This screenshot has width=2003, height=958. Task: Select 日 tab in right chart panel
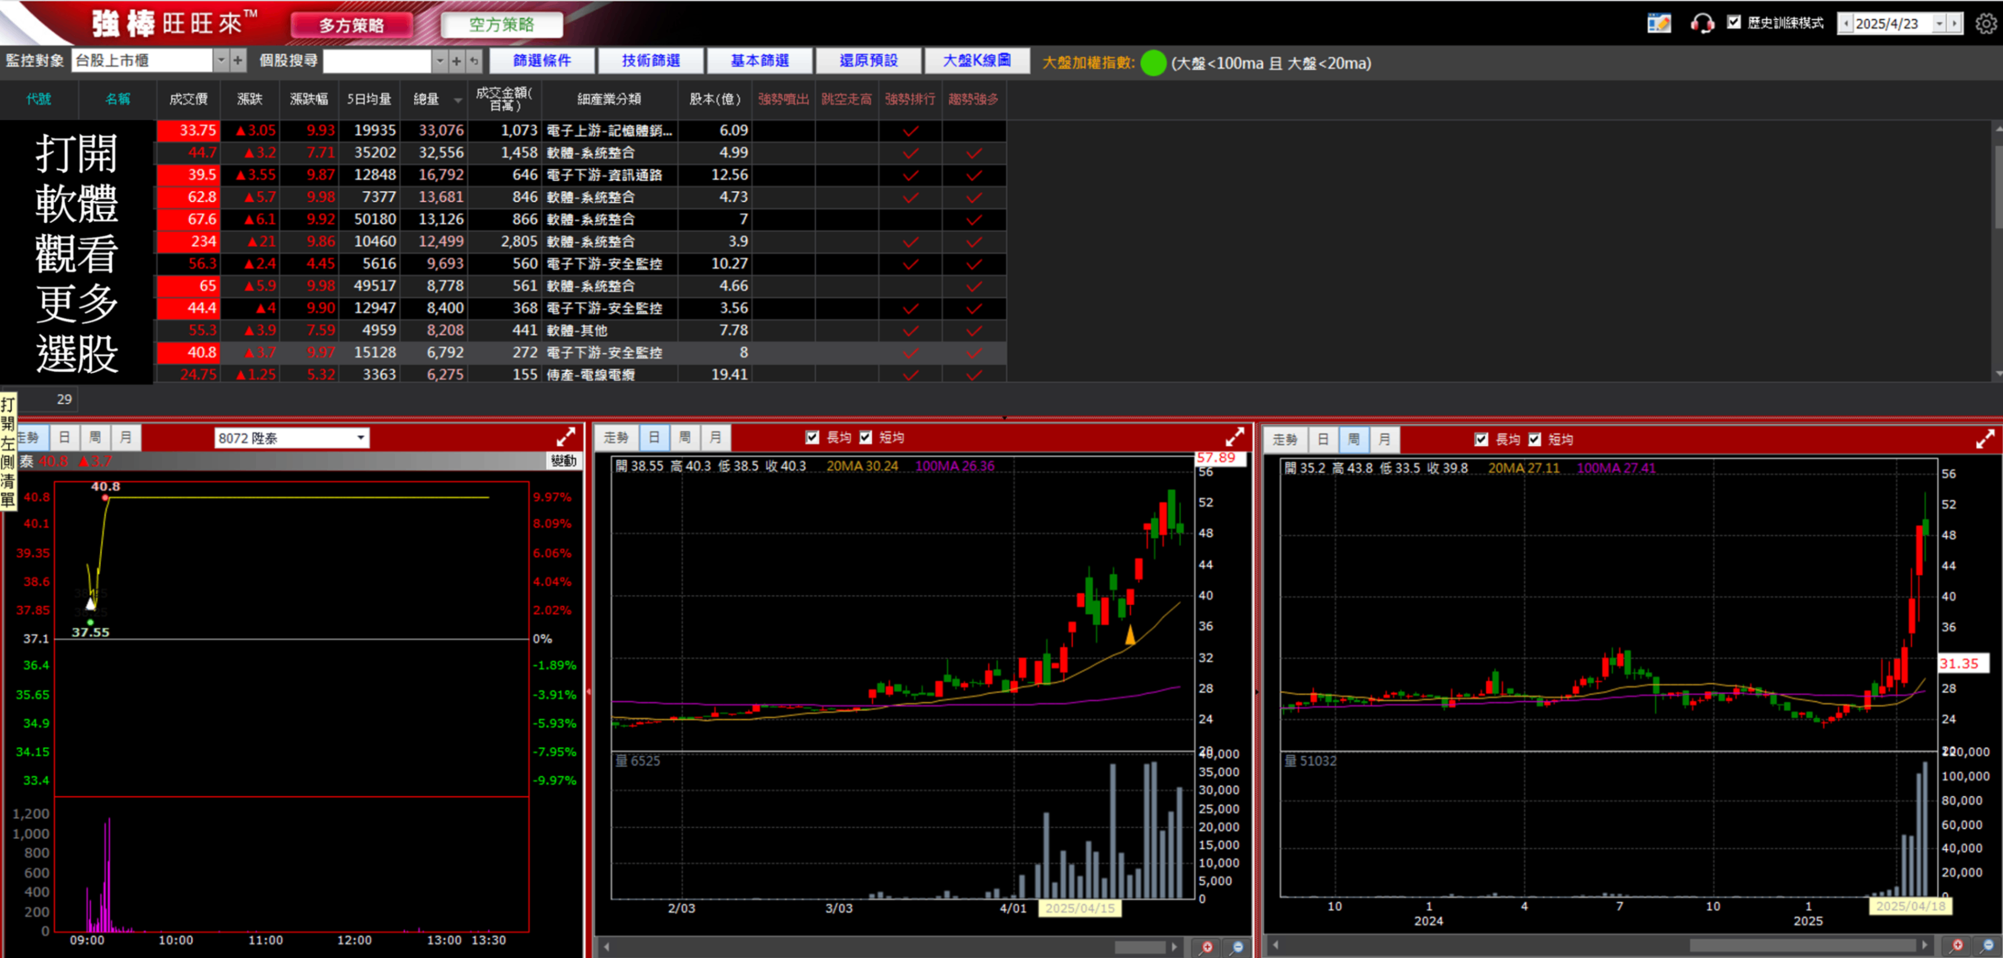coord(1323,439)
